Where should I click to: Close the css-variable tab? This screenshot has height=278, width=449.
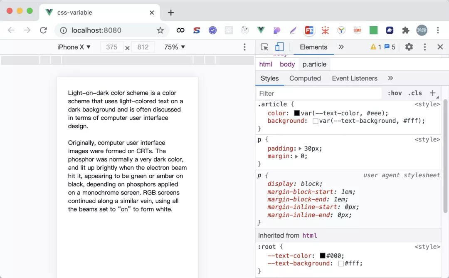pos(152,12)
